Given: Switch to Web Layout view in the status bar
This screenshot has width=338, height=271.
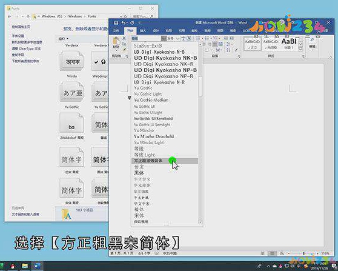Looking at the screenshot, I should (282, 253).
